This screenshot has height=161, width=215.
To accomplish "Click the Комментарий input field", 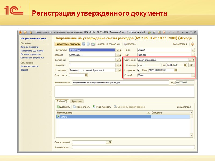I will click(133, 147).
